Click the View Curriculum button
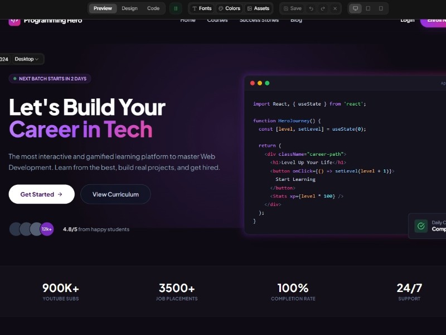 click(x=115, y=194)
